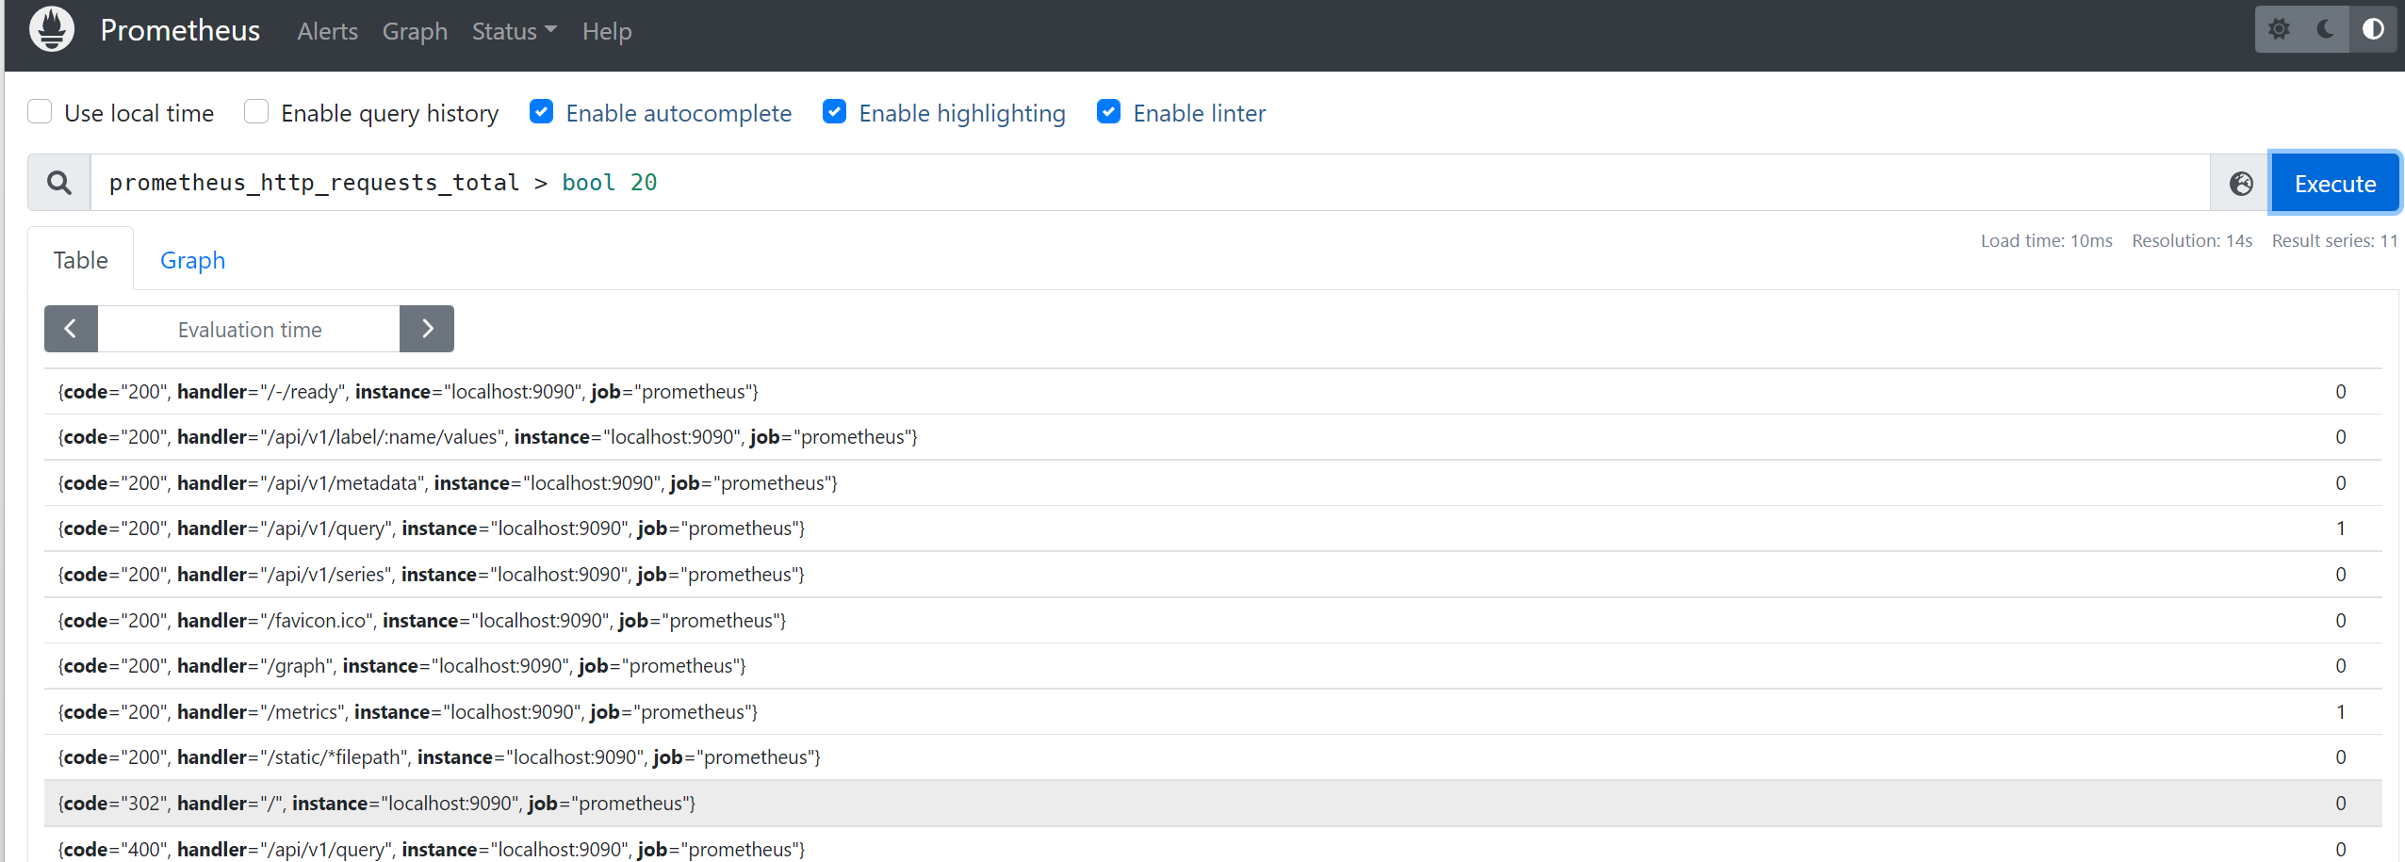Click the Prometheus brand title
This screenshot has height=862, width=2405.
[180, 30]
